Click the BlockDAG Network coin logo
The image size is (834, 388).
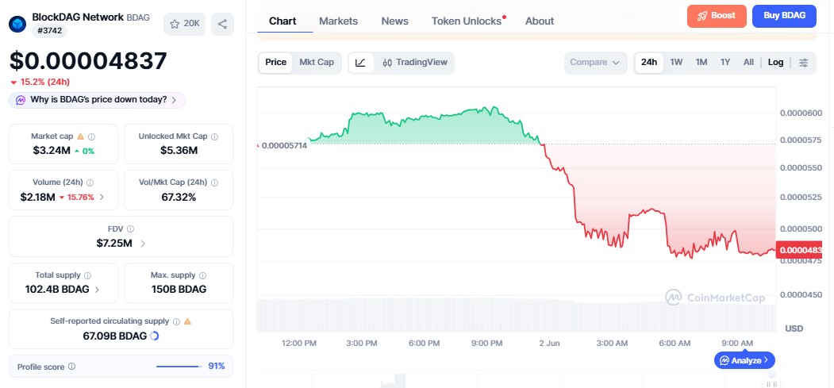(x=17, y=23)
